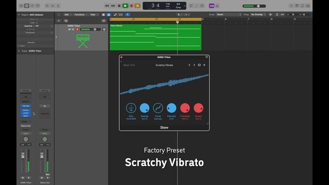This screenshot has width=329, height=185.
Task: Open Smart Controls from the control bar
Action: [47, 6]
